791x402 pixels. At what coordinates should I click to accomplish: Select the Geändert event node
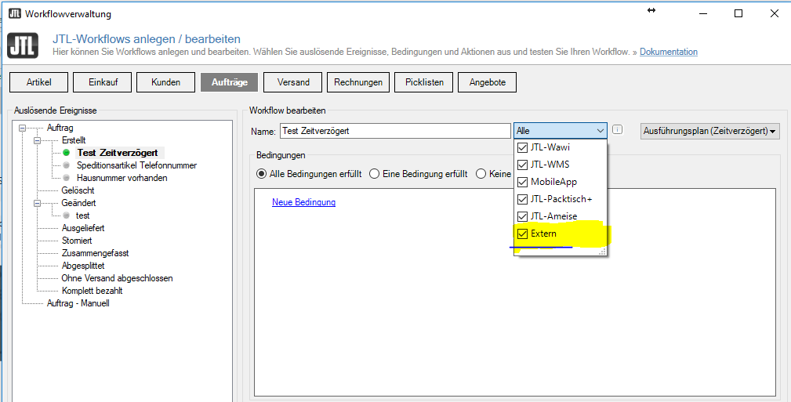click(x=78, y=203)
